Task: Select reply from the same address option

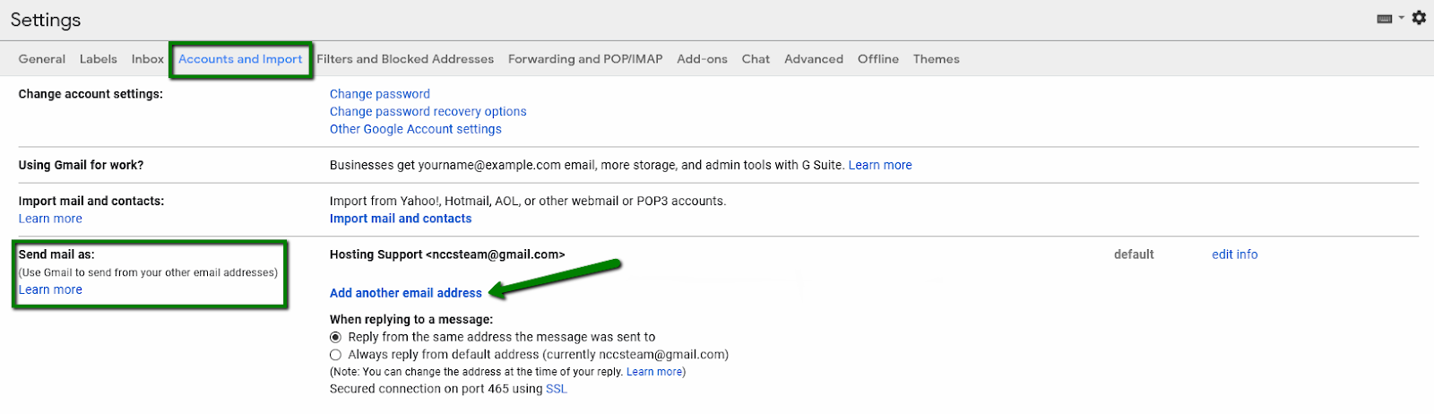Action: coord(335,337)
